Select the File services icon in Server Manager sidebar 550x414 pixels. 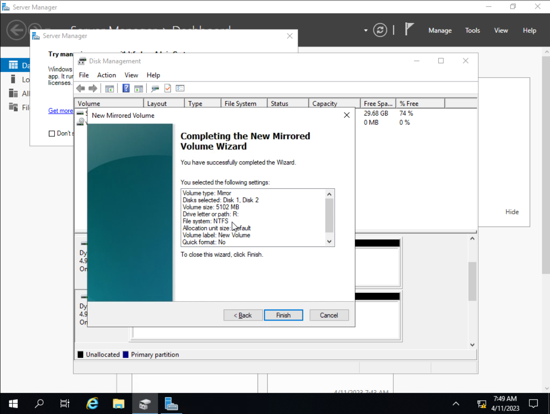pos(13,107)
